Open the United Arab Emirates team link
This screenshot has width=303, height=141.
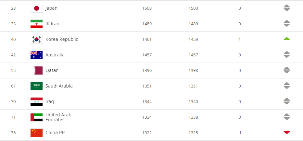(x=58, y=117)
